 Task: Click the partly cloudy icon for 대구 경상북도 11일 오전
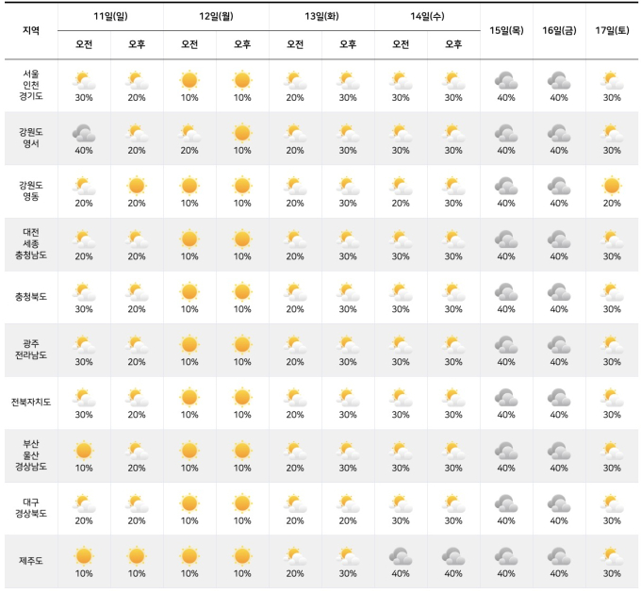point(84,503)
